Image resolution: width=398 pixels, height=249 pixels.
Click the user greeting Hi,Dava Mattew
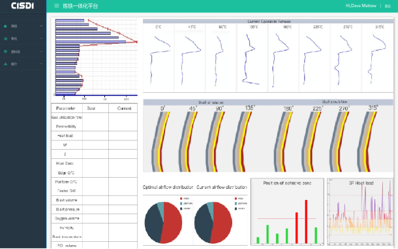click(x=361, y=6)
